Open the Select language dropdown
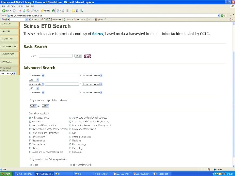Image resolution: width=235 pixels, height=176 pixels. tap(8, 73)
